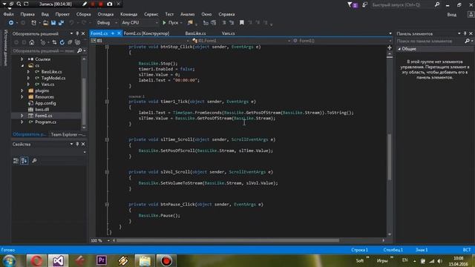
Task: Switch to the BassLike.cs tab
Action: point(195,33)
